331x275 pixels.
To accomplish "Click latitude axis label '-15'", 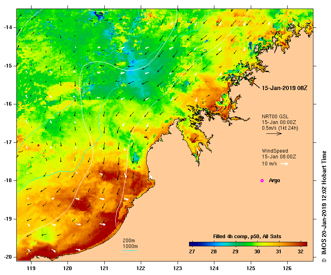I will [8, 66].
